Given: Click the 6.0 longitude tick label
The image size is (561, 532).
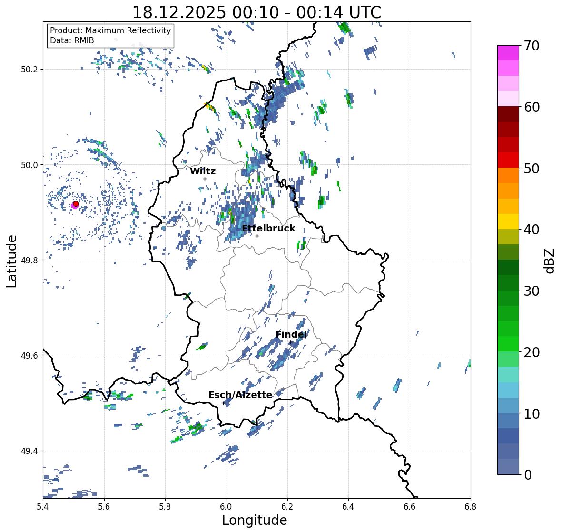Looking at the screenshot, I should point(226,507).
